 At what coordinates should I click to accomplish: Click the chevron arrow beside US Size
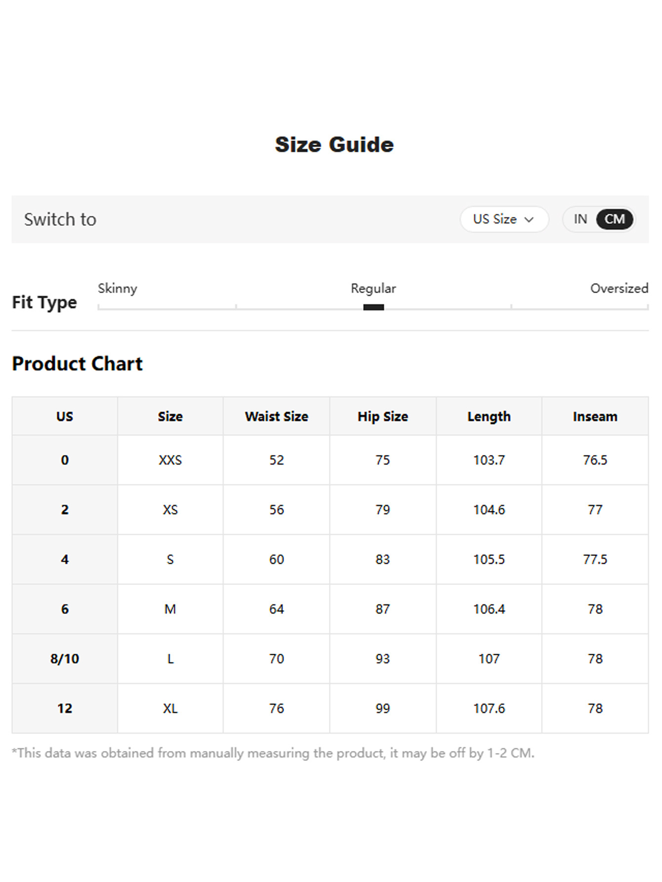(529, 219)
